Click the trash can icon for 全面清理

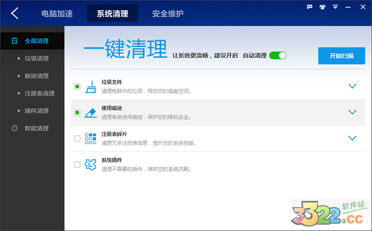point(14,41)
